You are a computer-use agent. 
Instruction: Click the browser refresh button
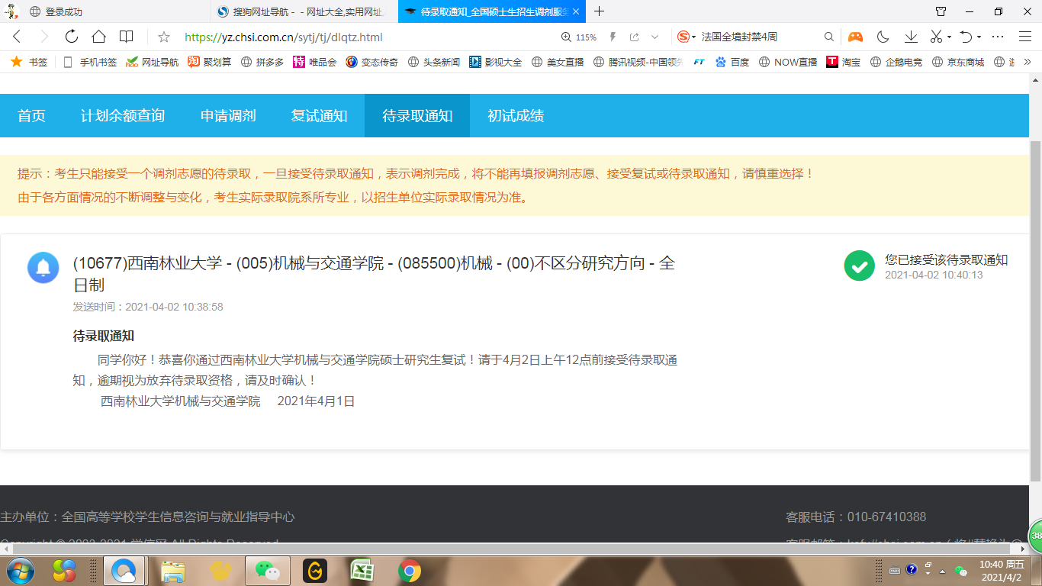tap(72, 37)
